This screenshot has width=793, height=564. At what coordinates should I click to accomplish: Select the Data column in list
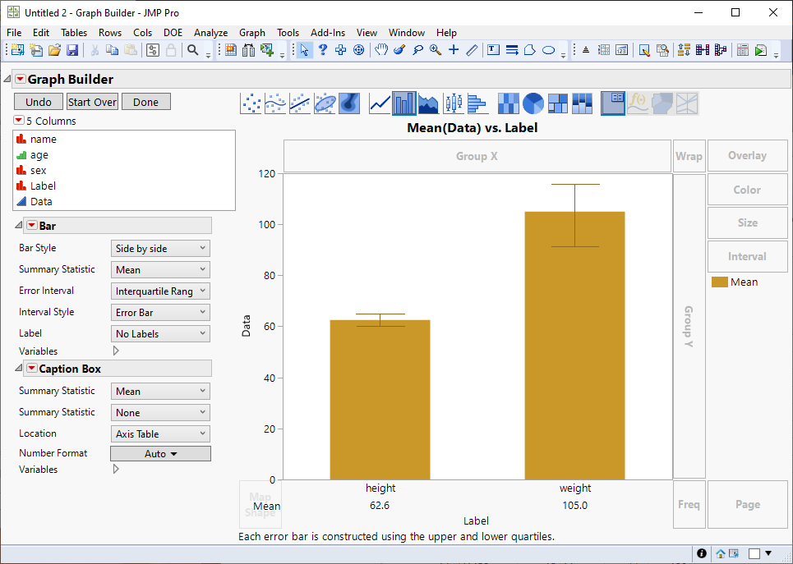coord(41,201)
